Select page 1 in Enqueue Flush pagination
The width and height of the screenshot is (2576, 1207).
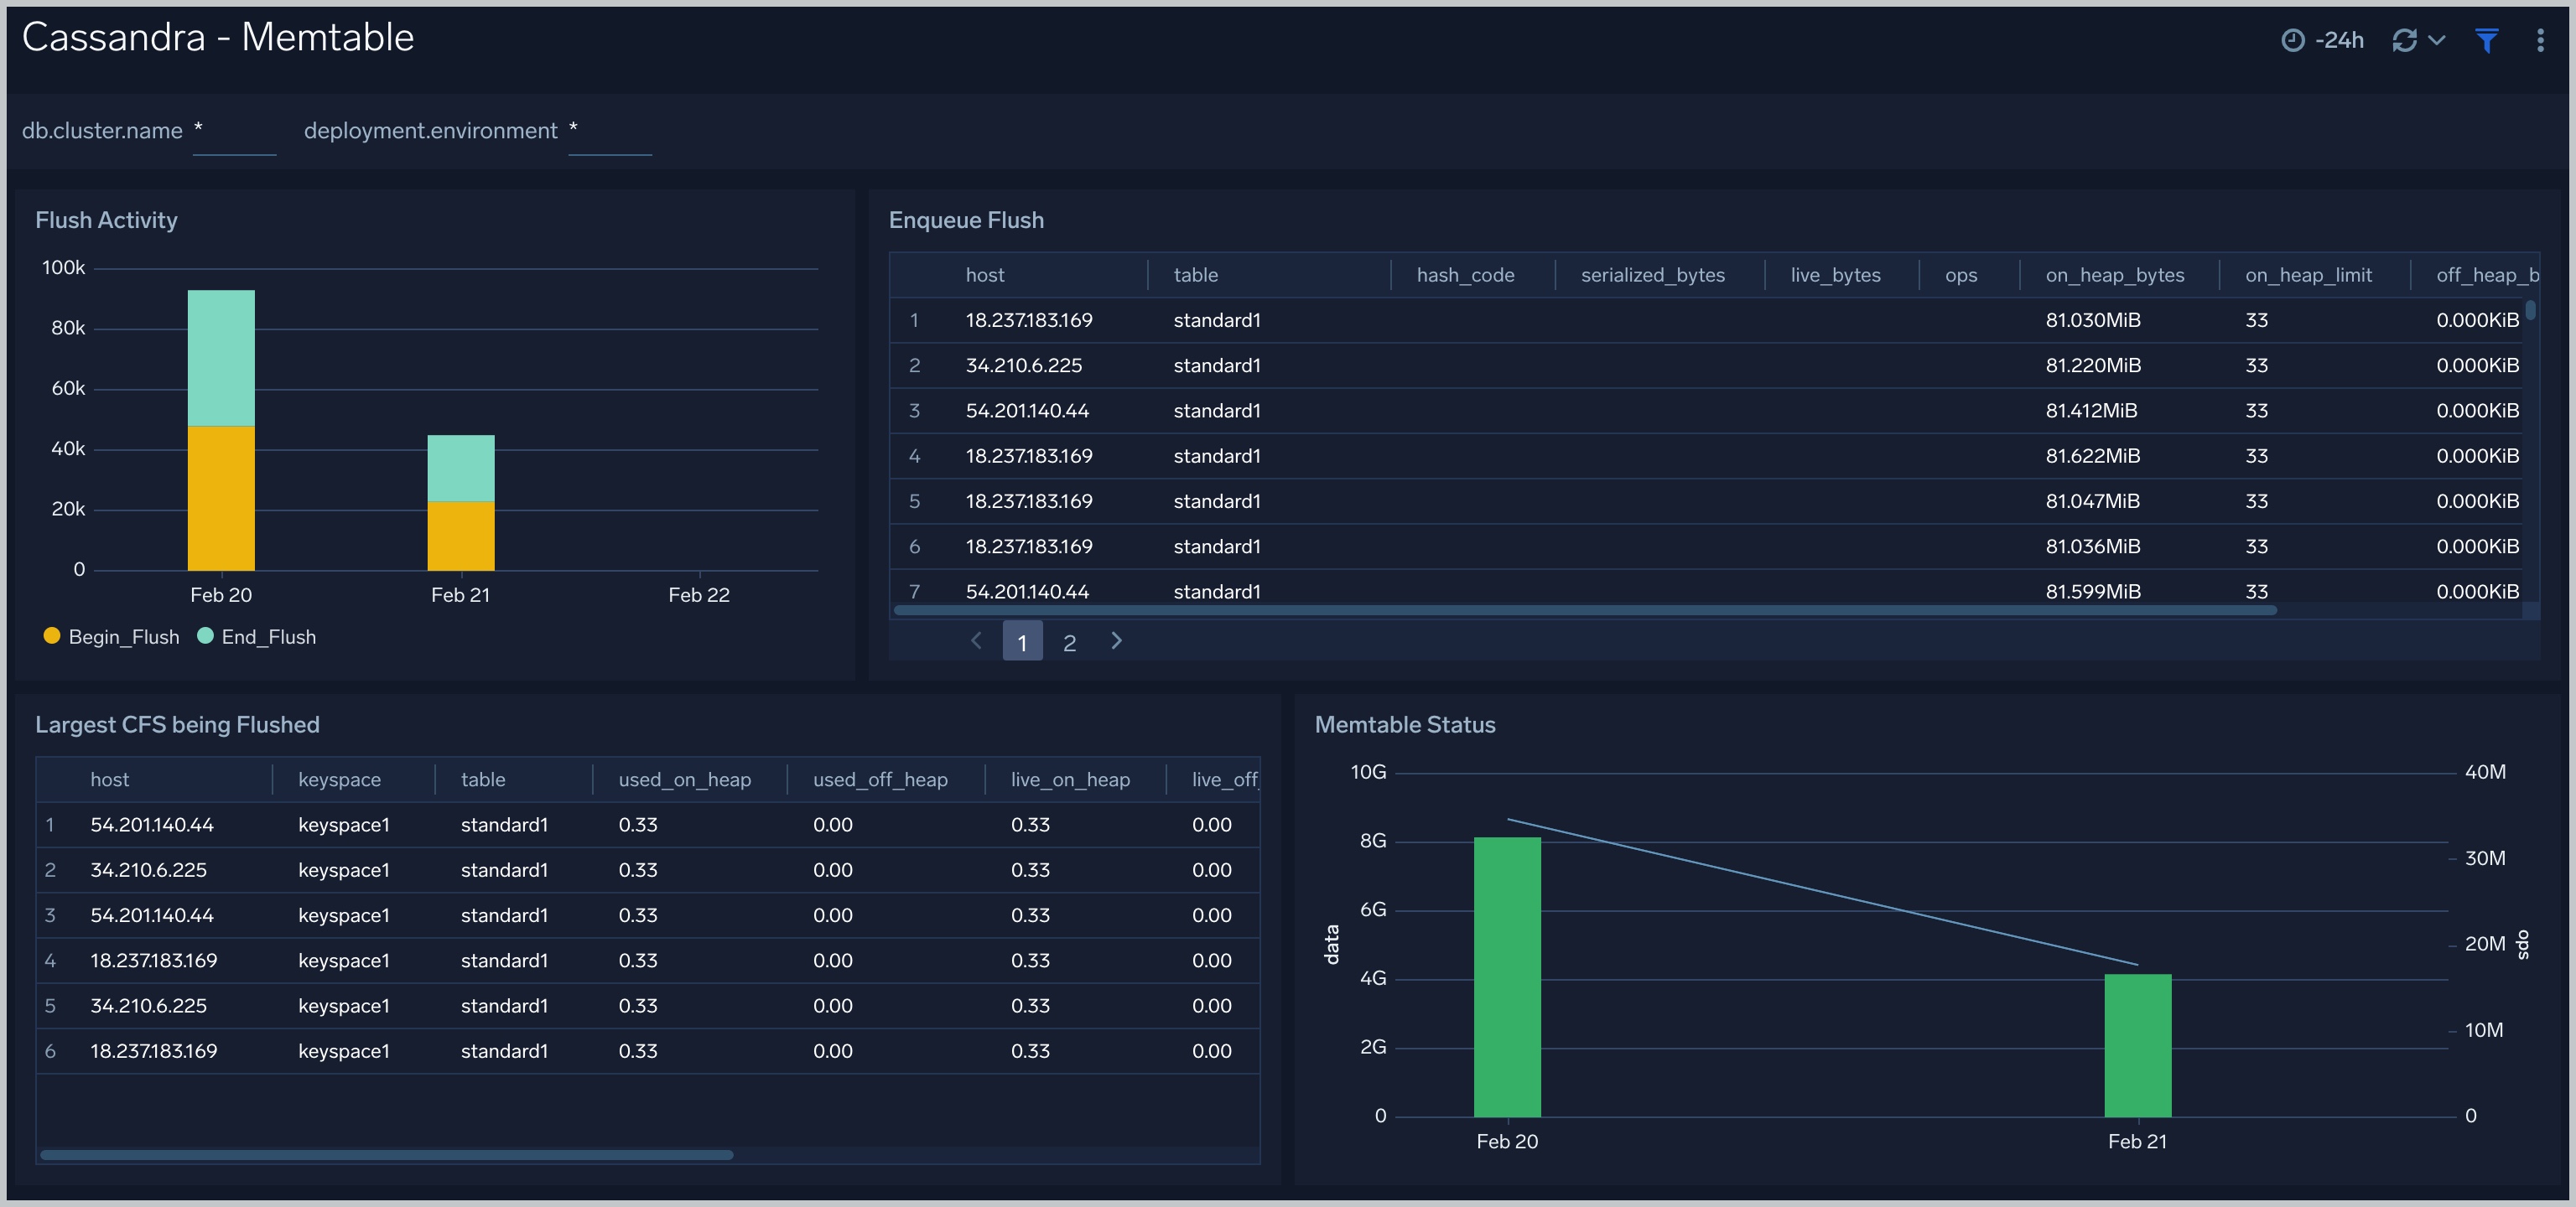[1022, 641]
